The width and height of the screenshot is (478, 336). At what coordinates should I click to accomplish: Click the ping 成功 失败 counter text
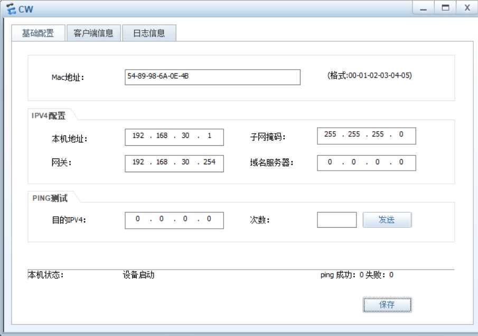357,275
